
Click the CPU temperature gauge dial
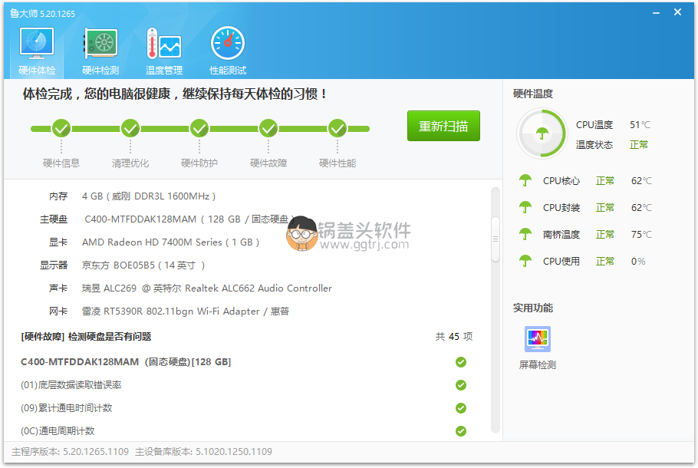tap(542, 133)
